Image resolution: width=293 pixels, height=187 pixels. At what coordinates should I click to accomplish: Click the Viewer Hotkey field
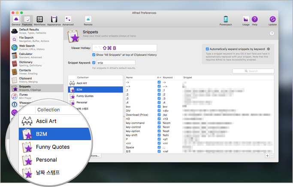tap(125, 48)
